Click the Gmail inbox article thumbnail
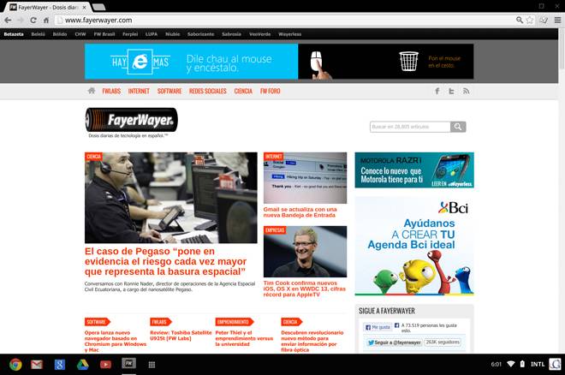The width and height of the screenshot is (565, 375). pyautogui.click(x=306, y=178)
